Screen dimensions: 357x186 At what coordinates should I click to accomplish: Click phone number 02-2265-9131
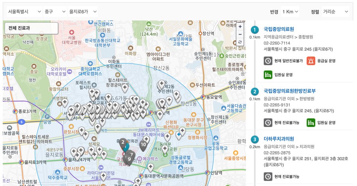click(277, 105)
